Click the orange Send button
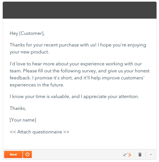 click(x=13, y=154)
